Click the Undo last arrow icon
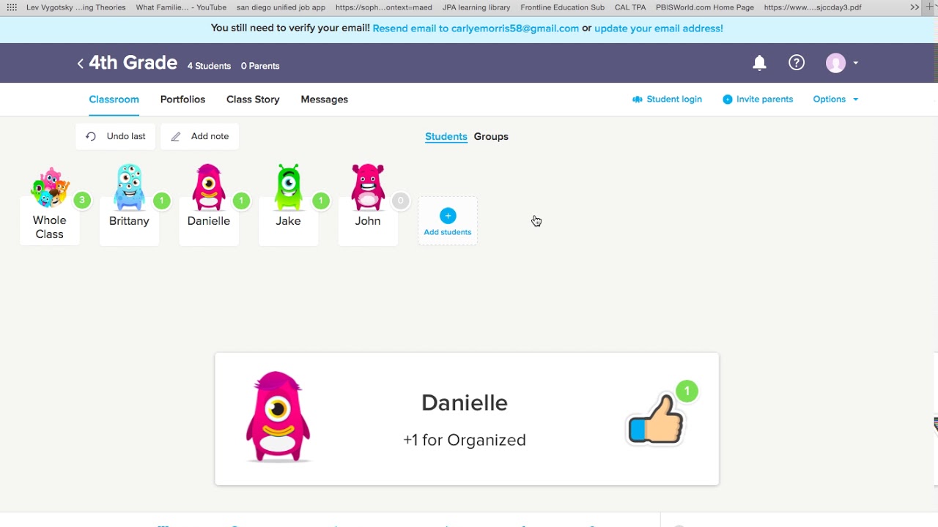The image size is (938, 527). point(91,136)
